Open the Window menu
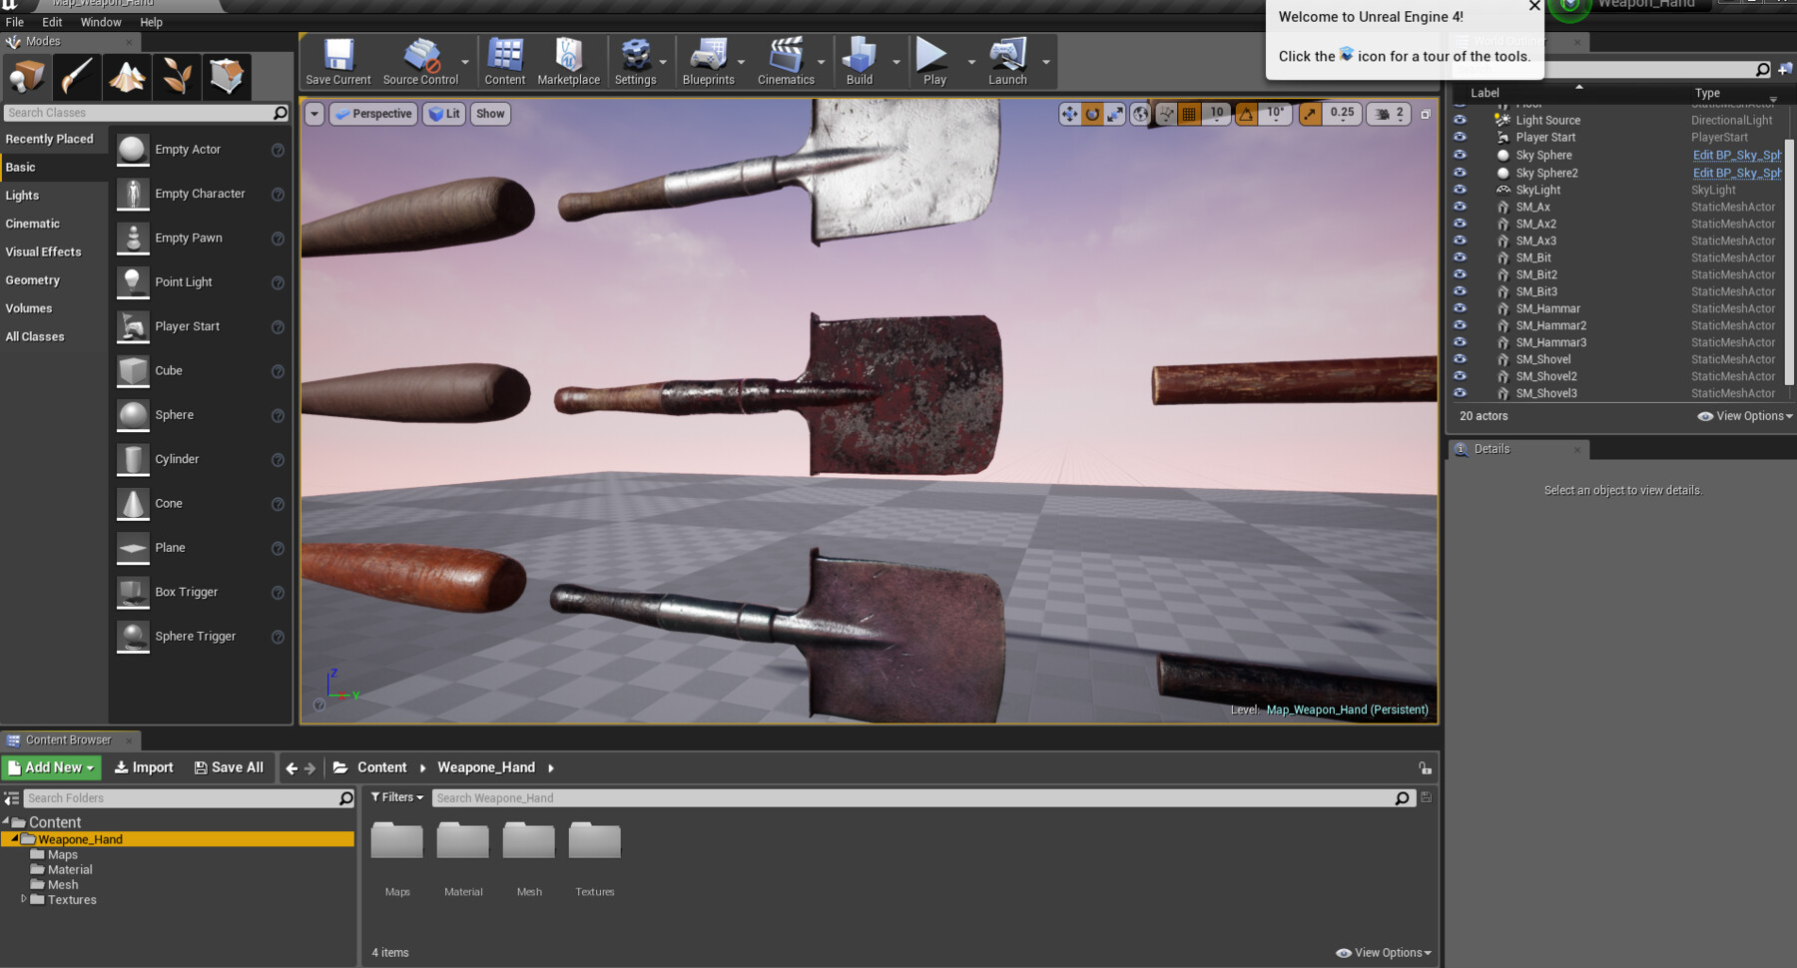 (101, 22)
